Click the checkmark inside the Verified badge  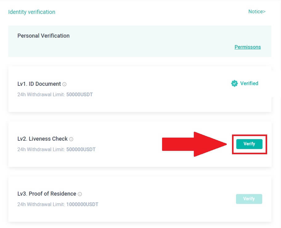pyautogui.click(x=234, y=83)
